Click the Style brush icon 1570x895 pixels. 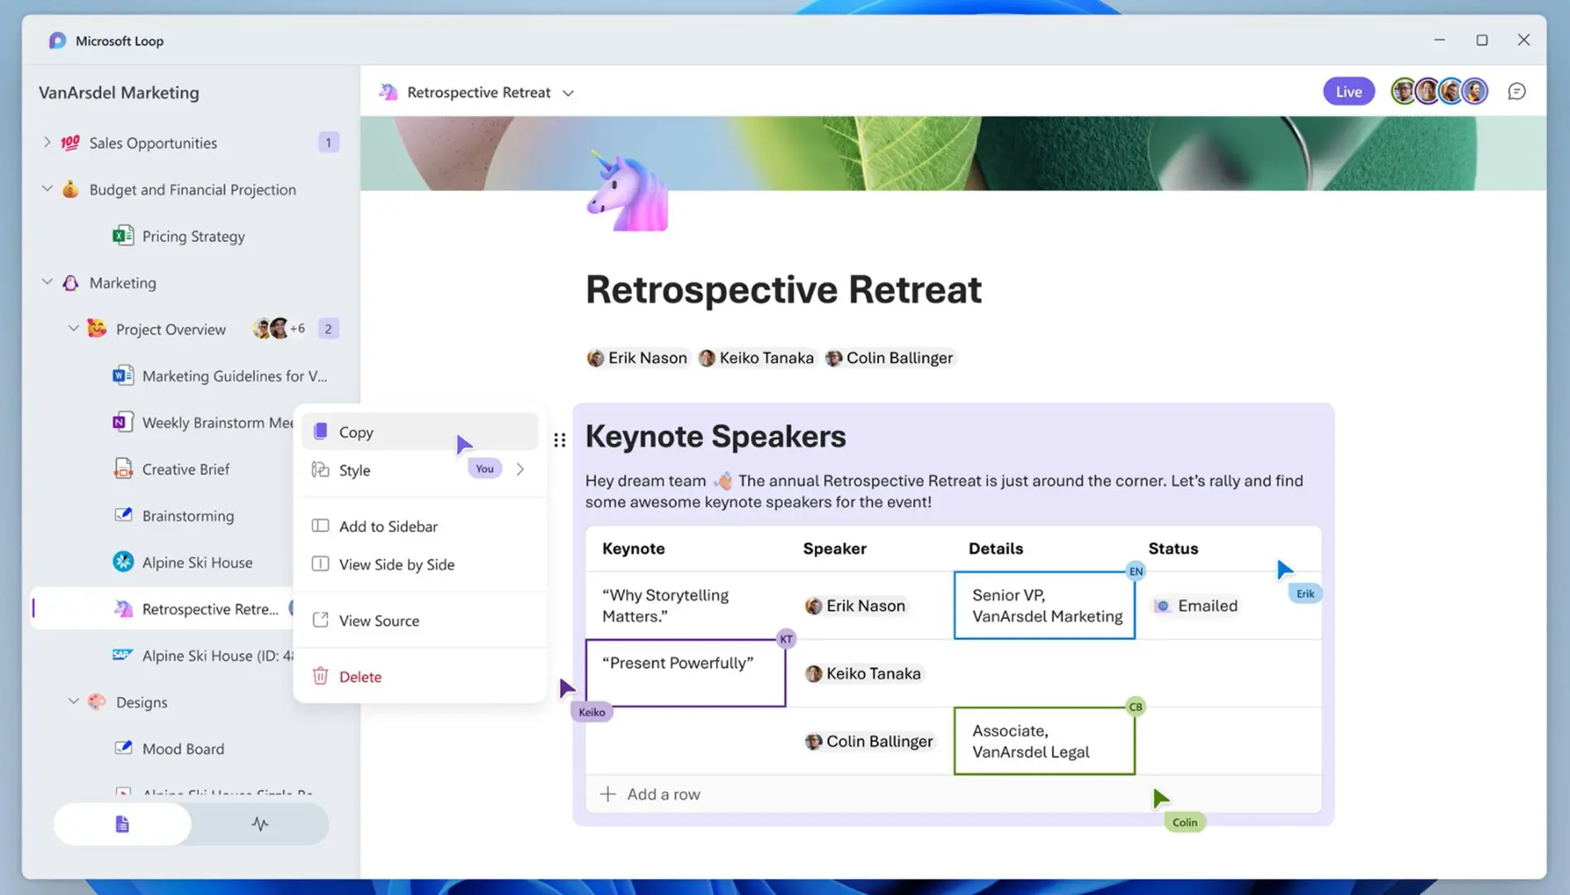(x=321, y=470)
